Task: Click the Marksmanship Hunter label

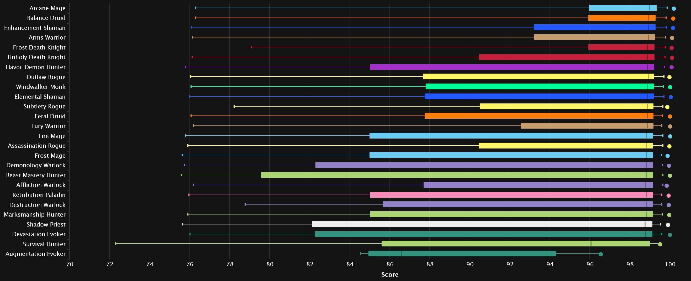Action: tap(35, 215)
